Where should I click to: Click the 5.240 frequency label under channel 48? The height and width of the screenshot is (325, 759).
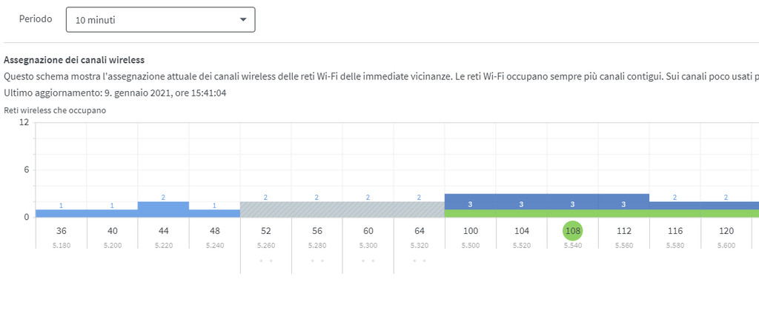(x=215, y=244)
